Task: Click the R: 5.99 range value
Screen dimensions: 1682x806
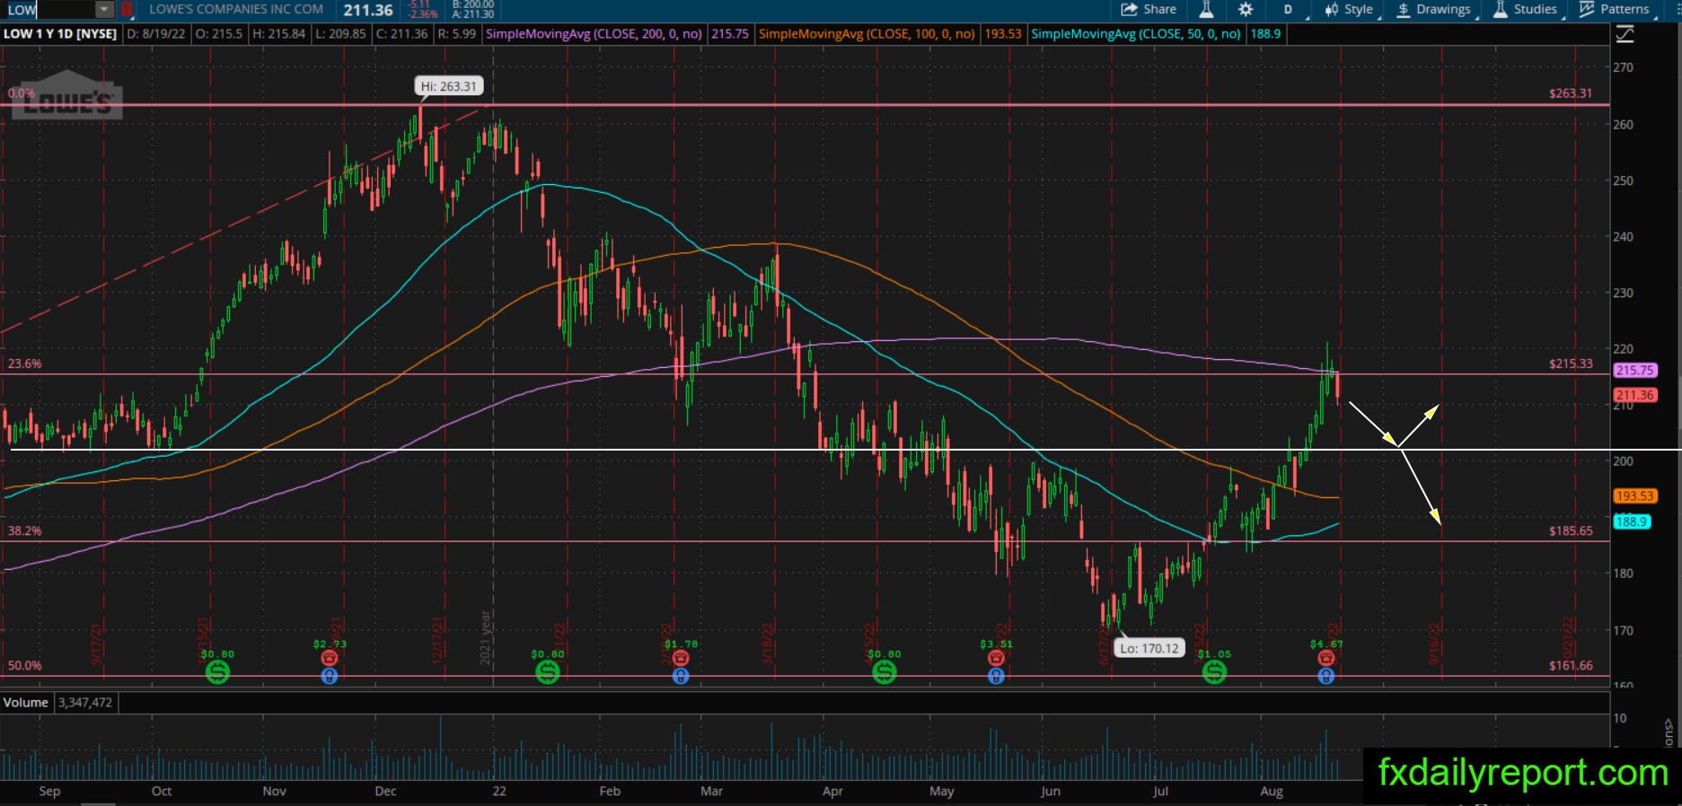Action: [456, 34]
